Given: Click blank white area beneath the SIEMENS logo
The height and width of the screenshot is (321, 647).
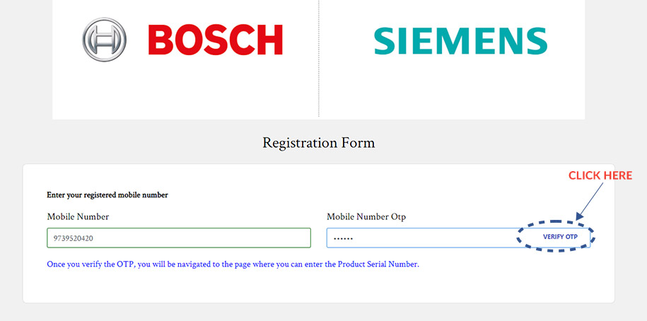Looking at the screenshot, I should (460, 92).
